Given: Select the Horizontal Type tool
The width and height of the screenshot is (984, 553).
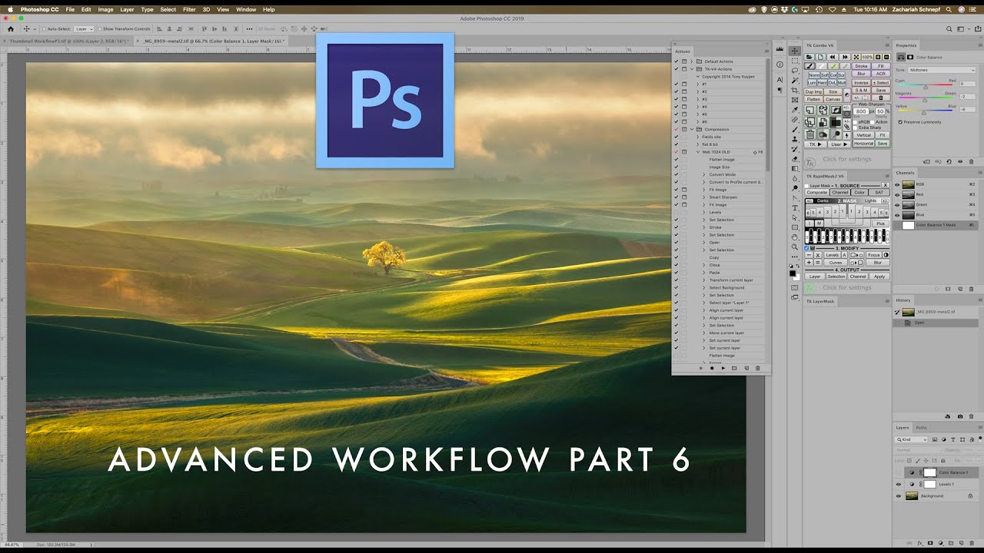Looking at the screenshot, I should tap(795, 207).
